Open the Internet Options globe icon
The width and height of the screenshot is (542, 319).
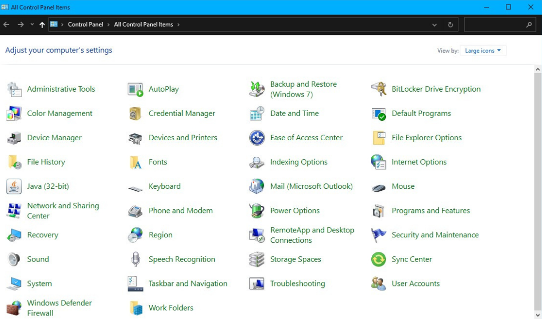point(378,162)
